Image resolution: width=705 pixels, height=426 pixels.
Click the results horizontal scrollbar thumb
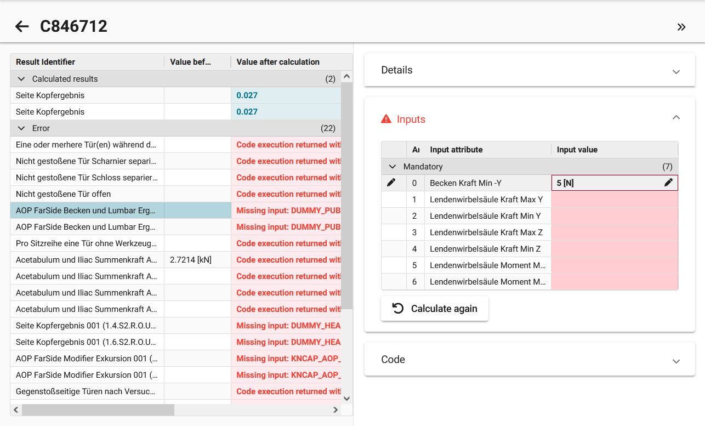(x=98, y=410)
